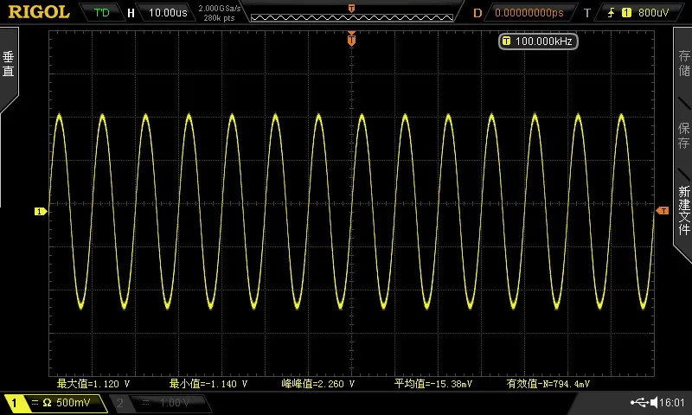
Task: Click the T trigger label in top bar
Action: (586, 13)
